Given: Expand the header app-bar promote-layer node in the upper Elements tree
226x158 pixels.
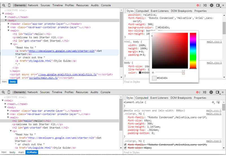Looking at the screenshot, I should click(x=9, y=24).
